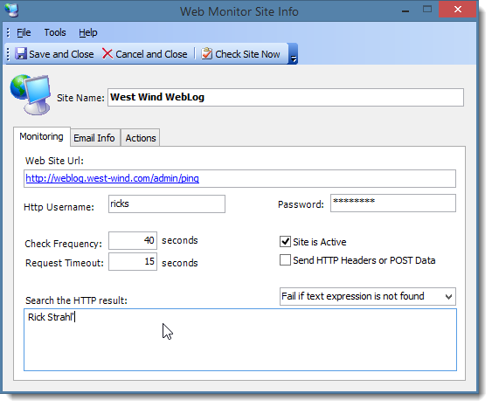Click the Check Site Now clipboard icon
492x407 pixels.
[206, 53]
